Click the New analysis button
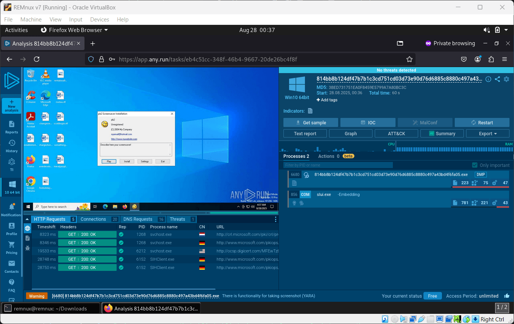This screenshot has width=514, height=324. click(x=12, y=106)
